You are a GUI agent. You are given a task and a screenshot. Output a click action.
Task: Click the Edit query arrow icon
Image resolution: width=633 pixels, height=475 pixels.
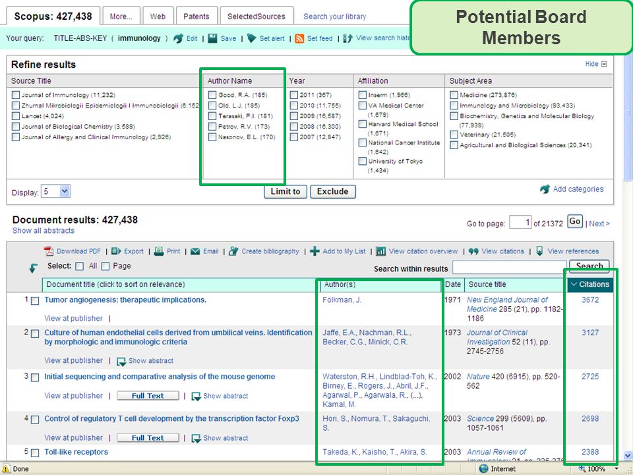[x=178, y=38]
